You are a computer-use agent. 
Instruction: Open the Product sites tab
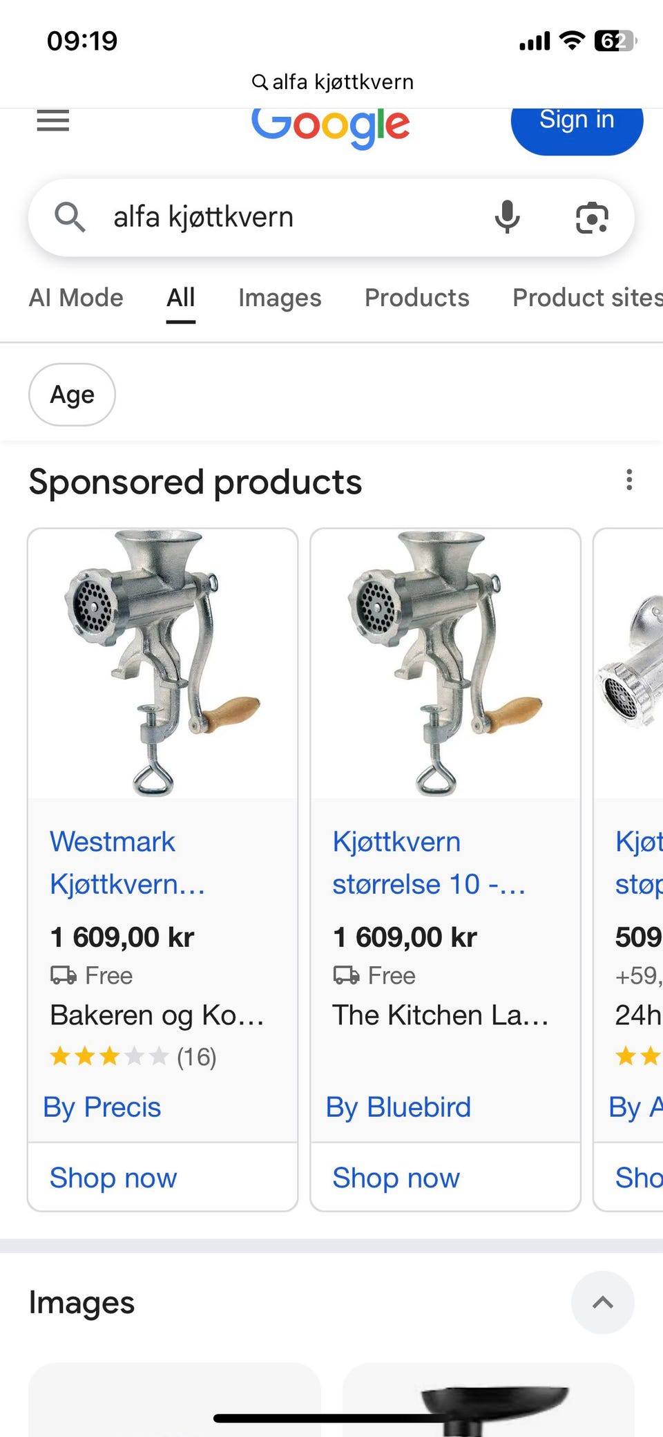point(587,298)
